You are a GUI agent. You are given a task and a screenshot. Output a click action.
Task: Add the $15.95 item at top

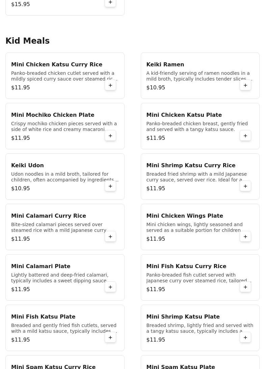110,2
